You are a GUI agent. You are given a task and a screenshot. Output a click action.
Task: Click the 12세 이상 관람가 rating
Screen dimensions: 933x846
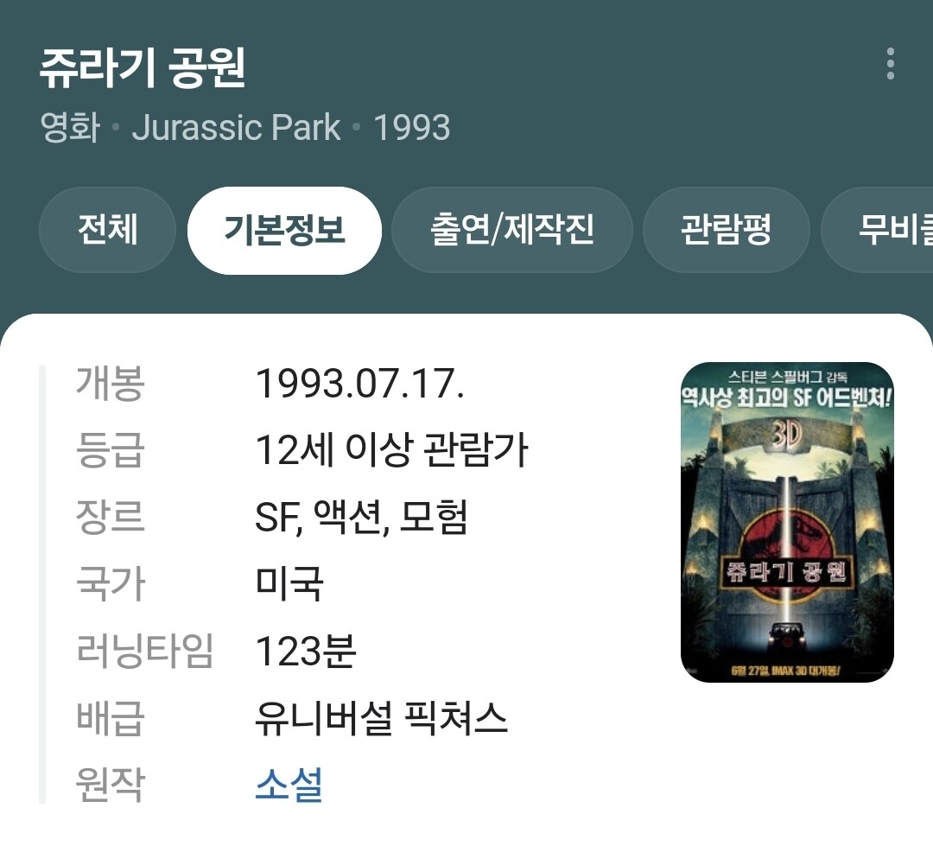click(391, 449)
